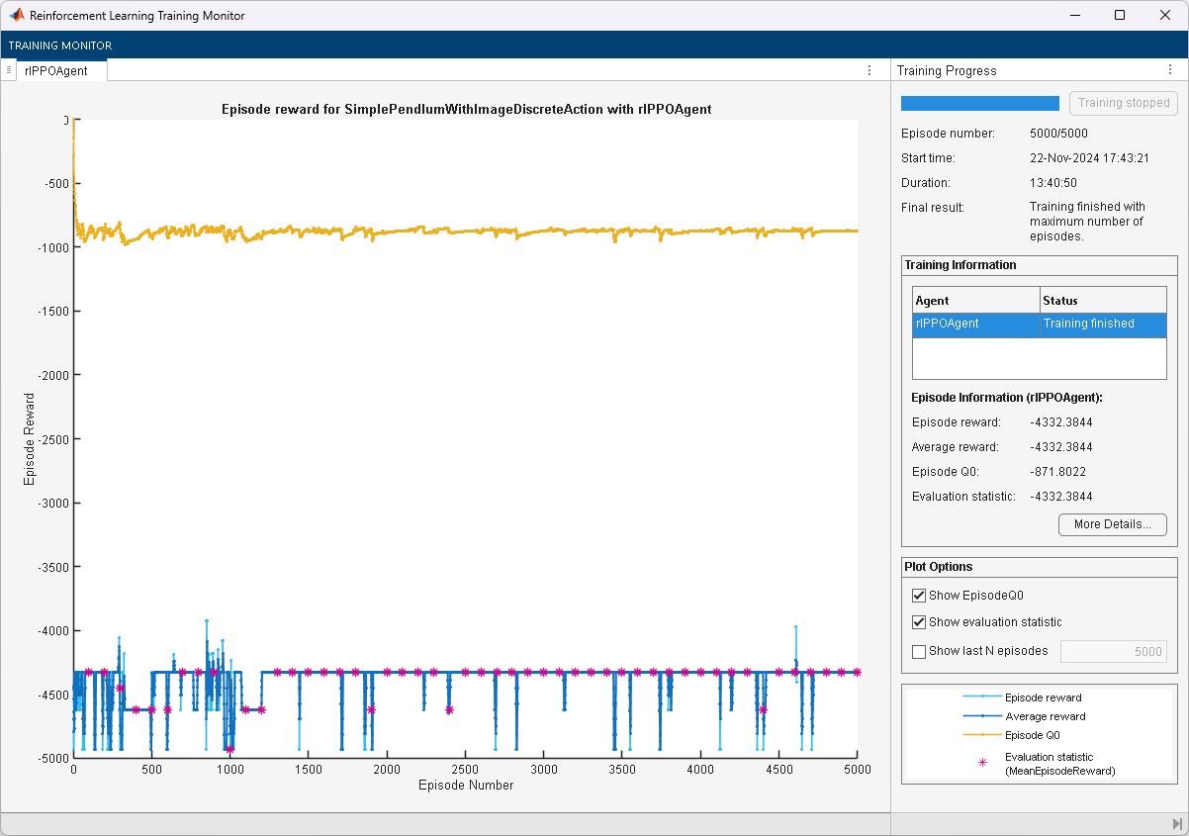Open More Details... for the agent
This screenshot has height=836, width=1189.
[1112, 524]
